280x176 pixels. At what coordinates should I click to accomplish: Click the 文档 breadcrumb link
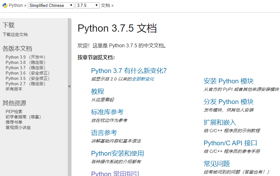click(105, 6)
